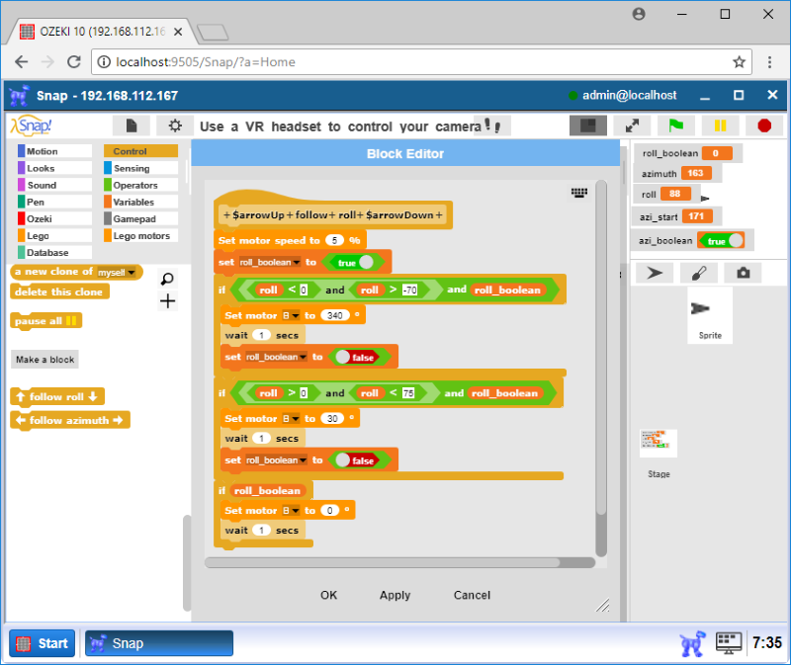The width and height of the screenshot is (791, 665).
Task: Click the Block Editor resize handle icon
Action: (602, 605)
